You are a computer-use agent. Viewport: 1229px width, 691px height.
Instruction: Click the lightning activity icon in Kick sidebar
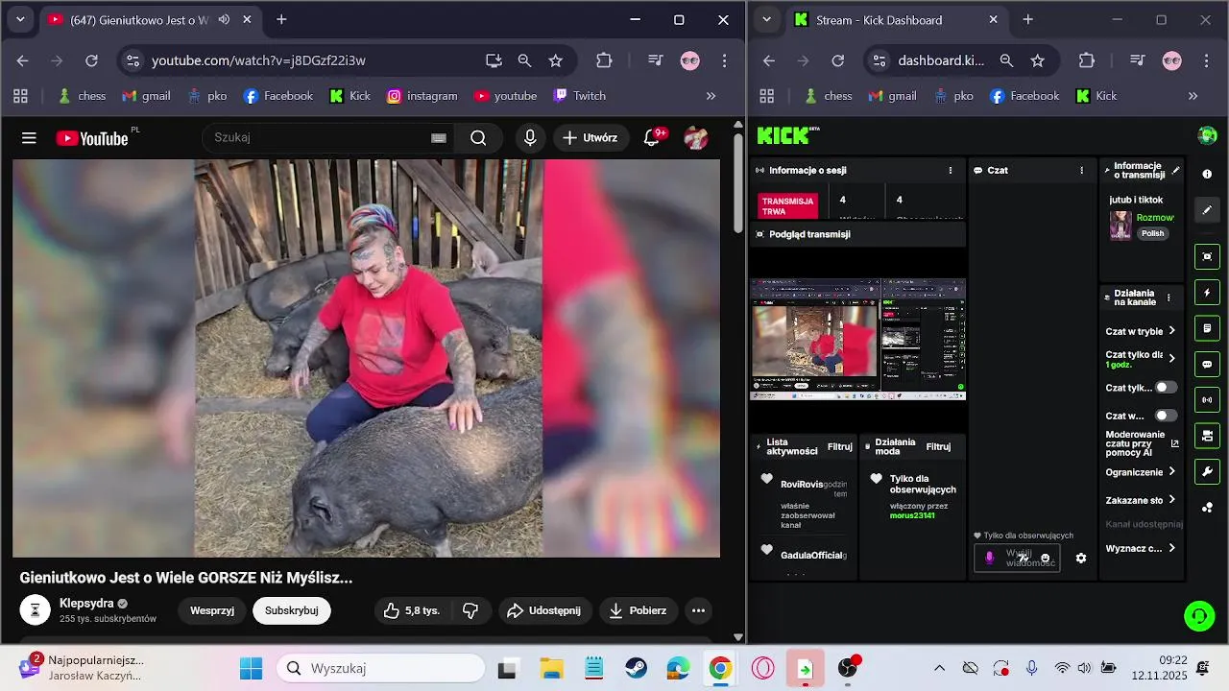coord(1207,293)
